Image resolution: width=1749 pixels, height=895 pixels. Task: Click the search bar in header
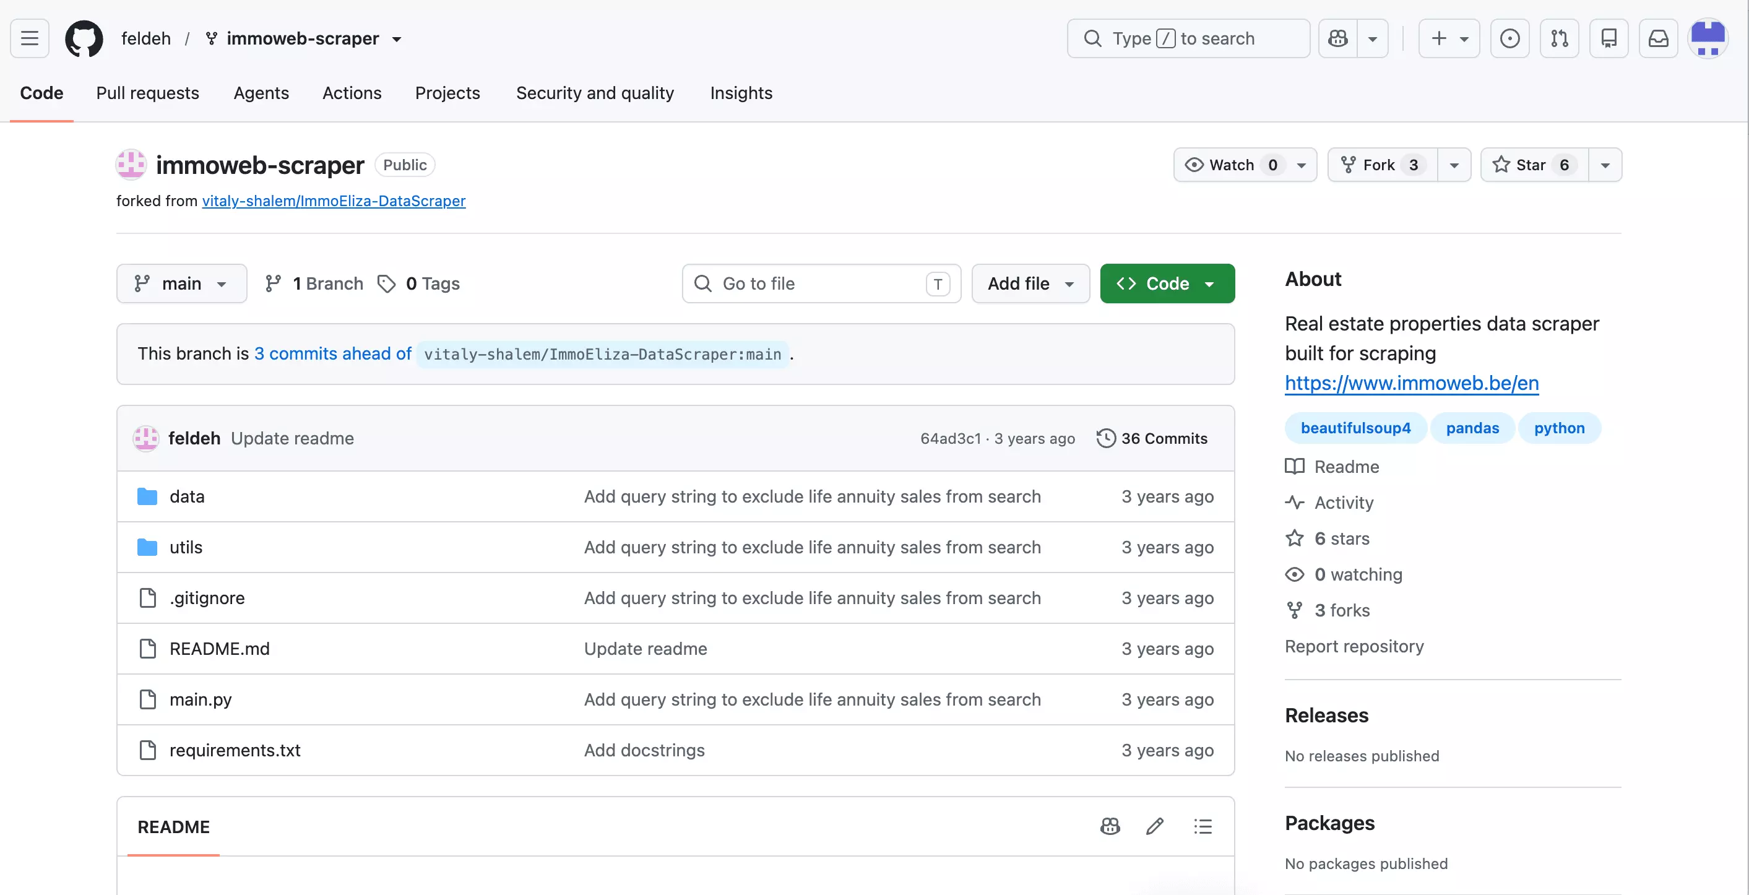point(1188,39)
